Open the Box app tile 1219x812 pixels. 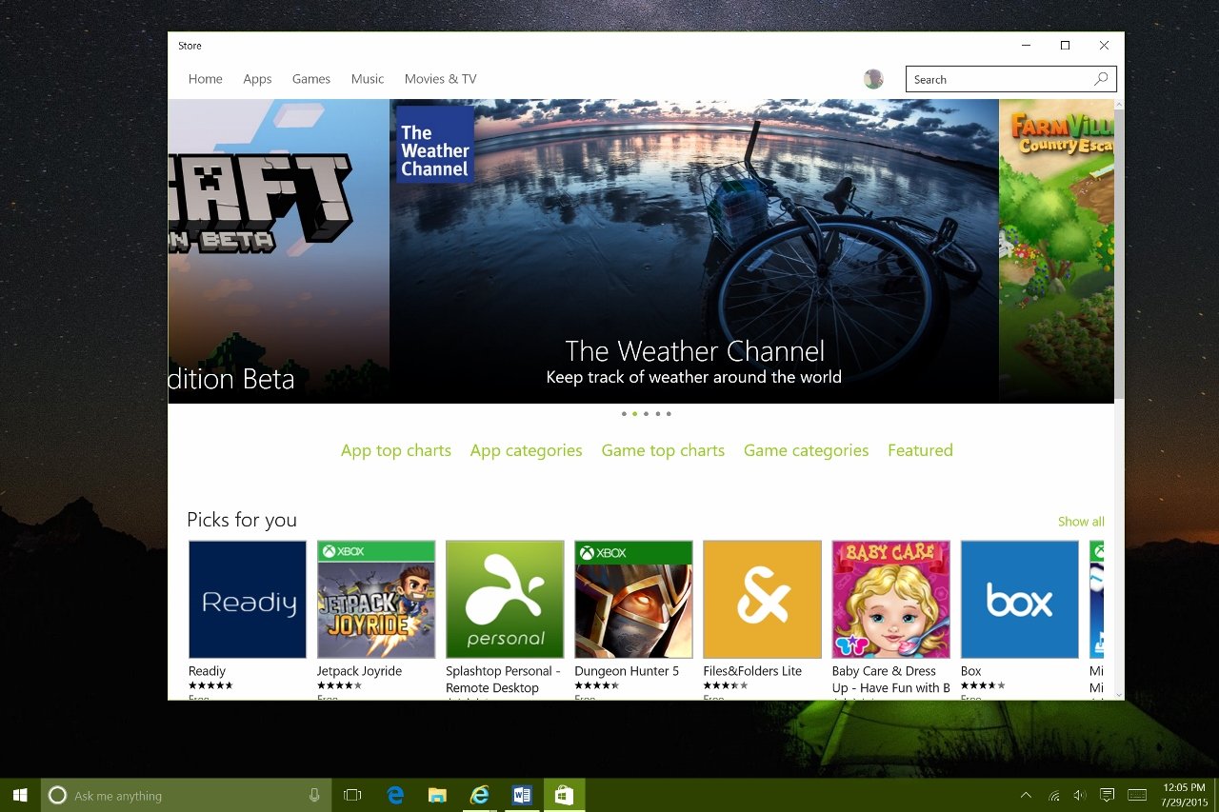[1019, 599]
